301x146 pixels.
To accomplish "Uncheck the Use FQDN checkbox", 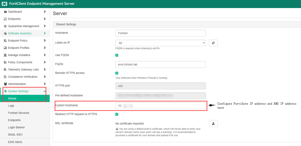I will pyautogui.click(x=117, y=55).
